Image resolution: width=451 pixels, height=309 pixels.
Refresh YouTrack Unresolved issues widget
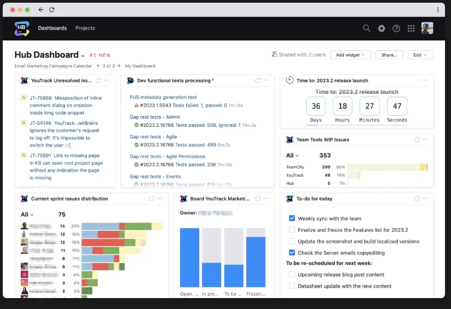point(99,80)
